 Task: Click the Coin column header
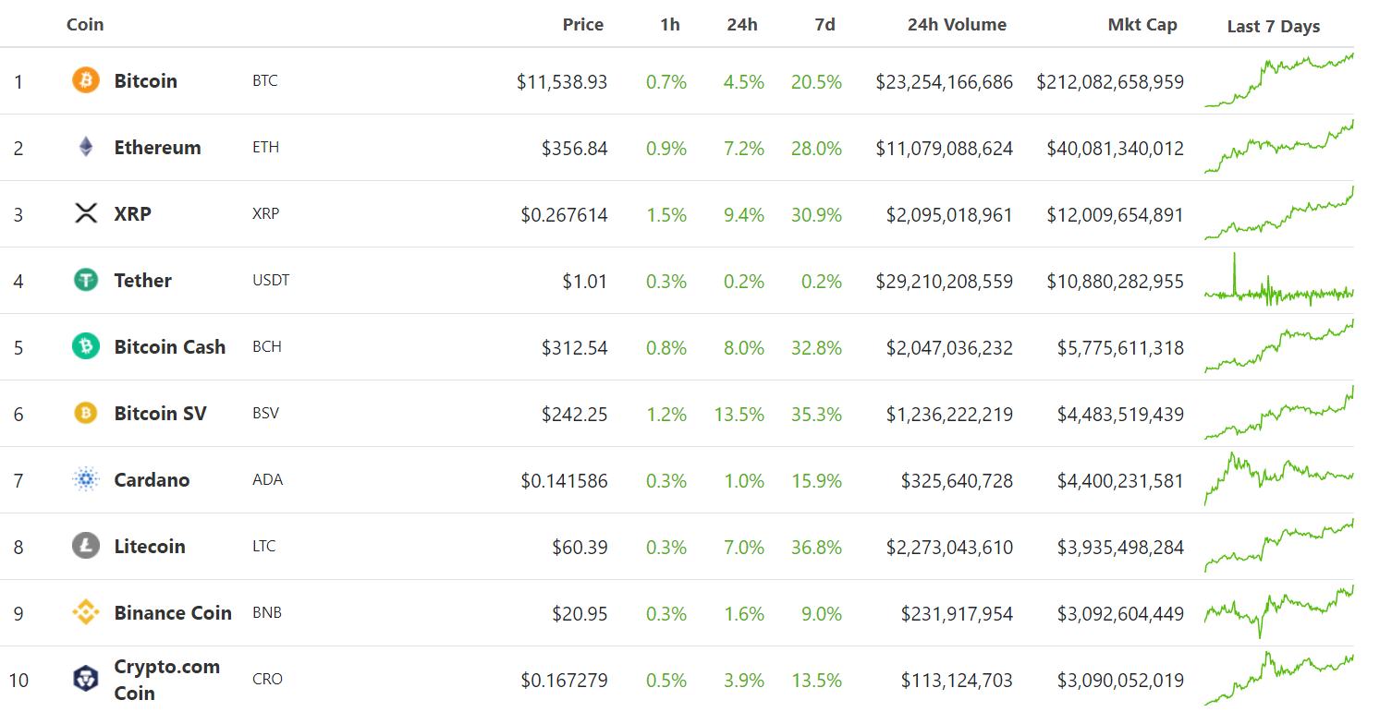[x=85, y=25]
